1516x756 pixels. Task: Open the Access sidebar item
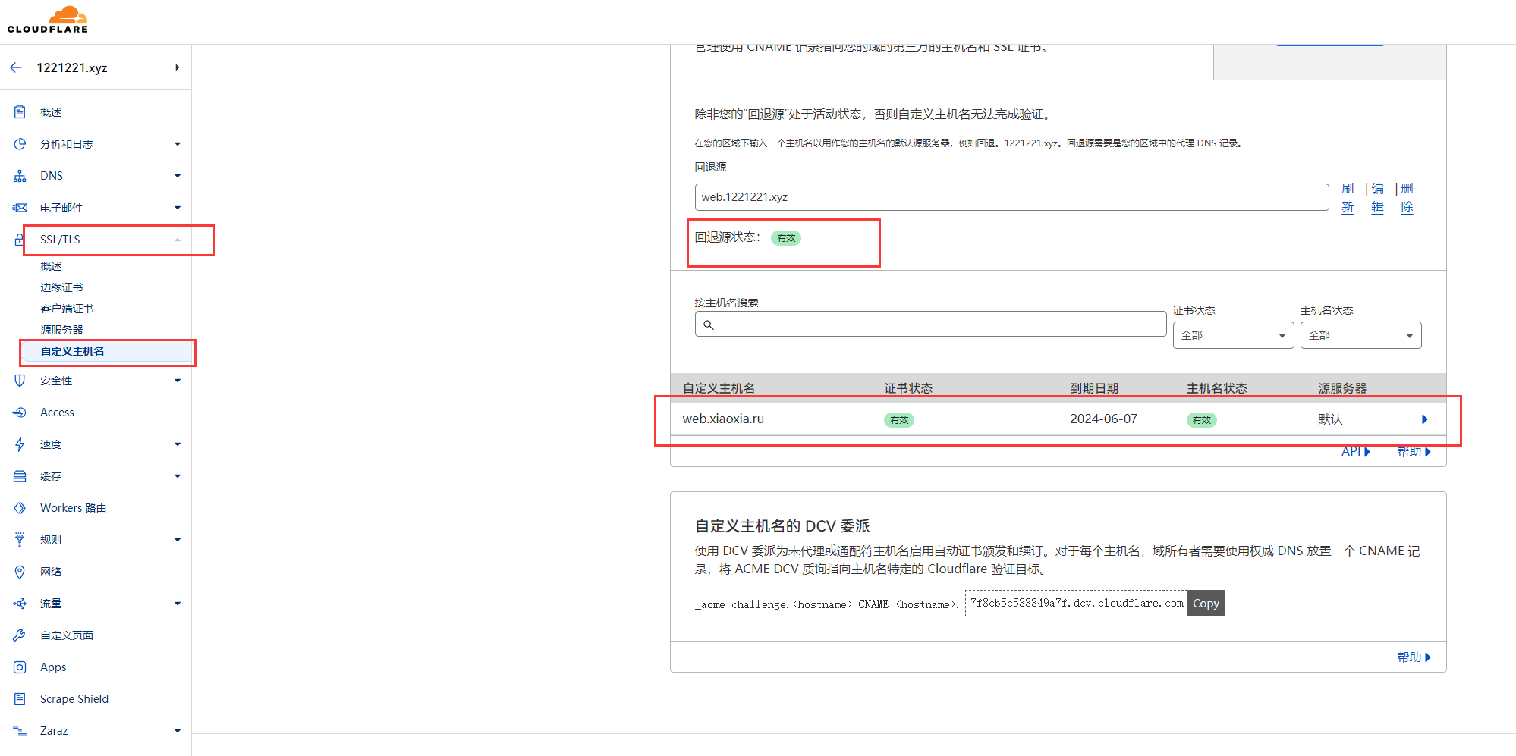57,413
